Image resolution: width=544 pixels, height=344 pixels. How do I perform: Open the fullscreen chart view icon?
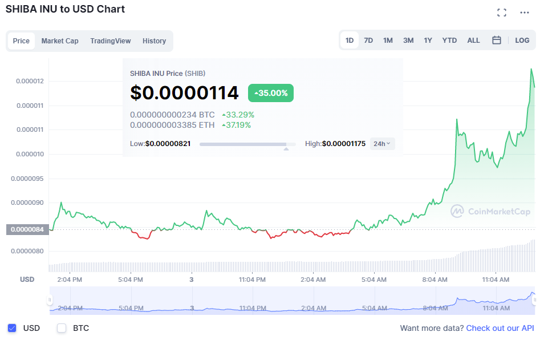pyautogui.click(x=501, y=13)
